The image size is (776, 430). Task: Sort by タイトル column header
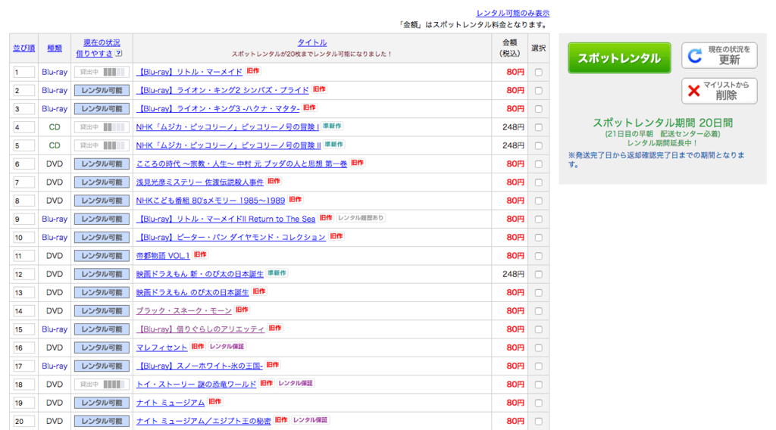point(311,42)
